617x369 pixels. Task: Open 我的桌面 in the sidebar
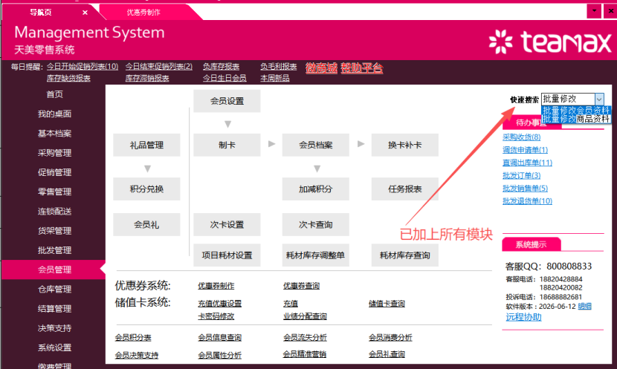click(x=54, y=114)
